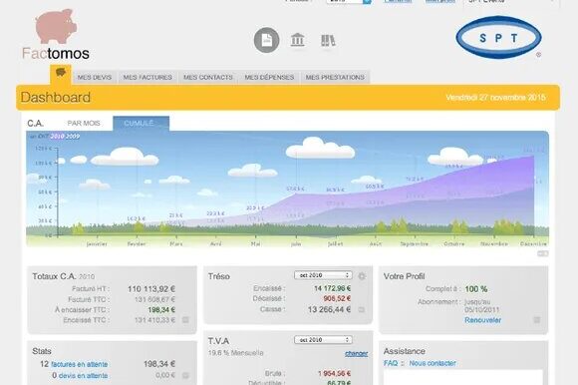Open the binders archive icon

click(x=328, y=40)
